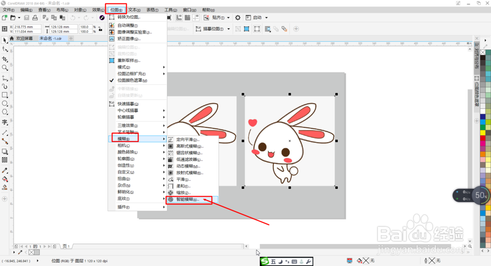Select the Drop Shadow tool
The image size is (491, 266).
tap(5, 151)
